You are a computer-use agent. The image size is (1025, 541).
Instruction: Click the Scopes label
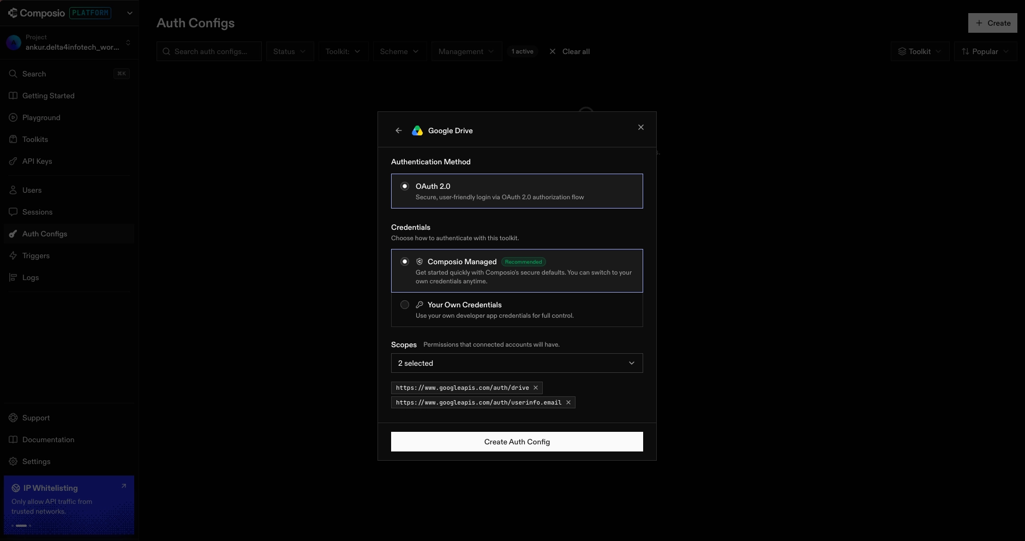tap(404, 344)
